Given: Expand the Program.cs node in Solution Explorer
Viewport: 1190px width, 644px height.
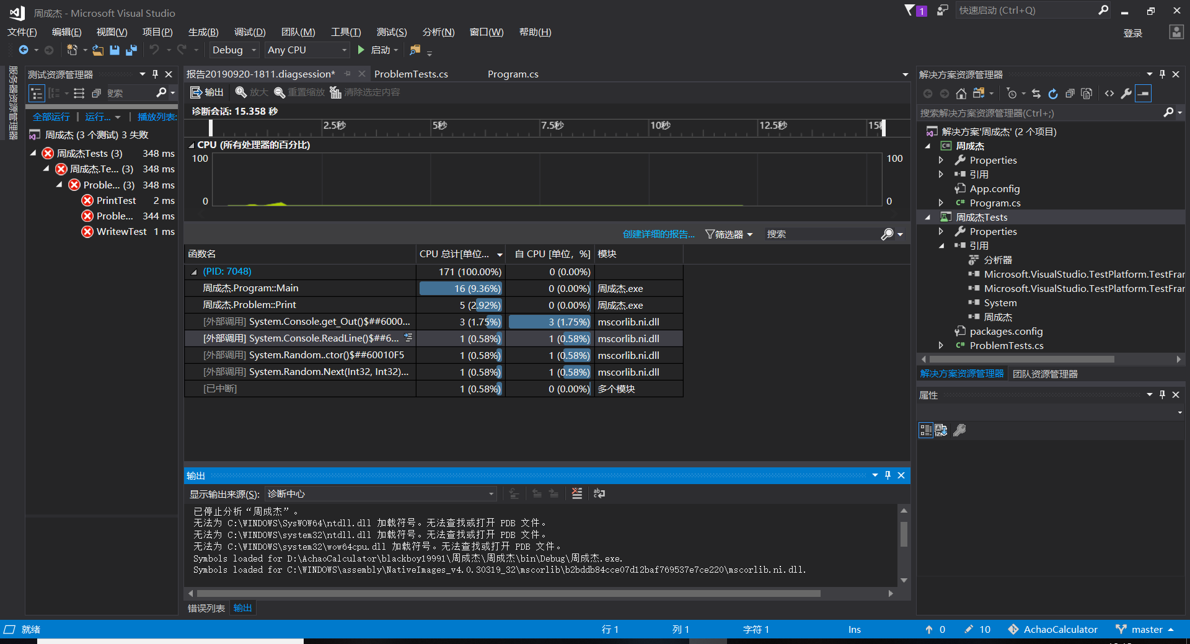Looking at the screenshot, I should click(941, 203).
